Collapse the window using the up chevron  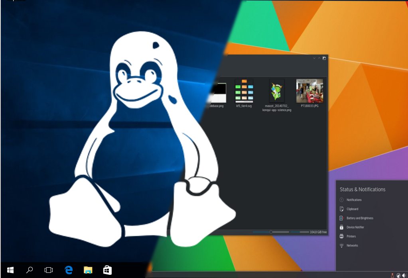[x=319, y=58]
